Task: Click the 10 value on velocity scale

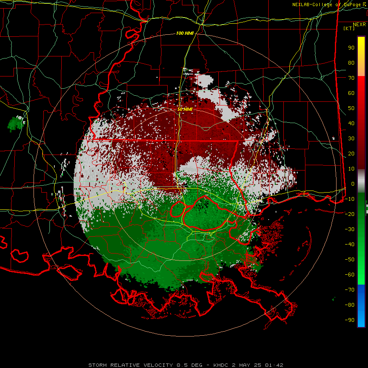Action: point(351,169)
